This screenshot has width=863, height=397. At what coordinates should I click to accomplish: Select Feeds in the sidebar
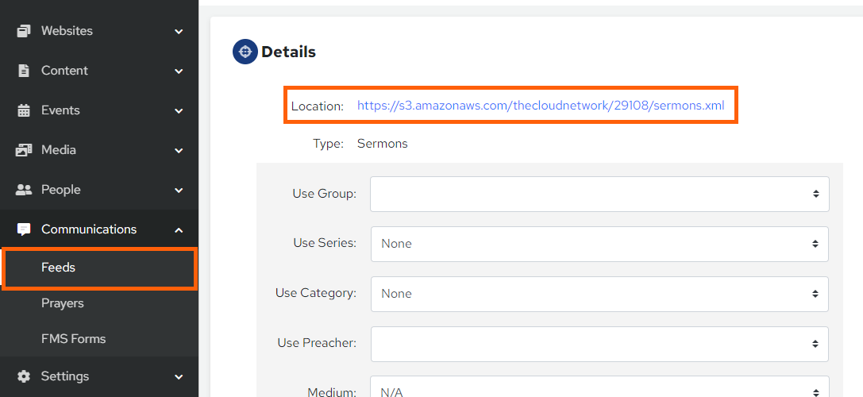coord(99,268)
